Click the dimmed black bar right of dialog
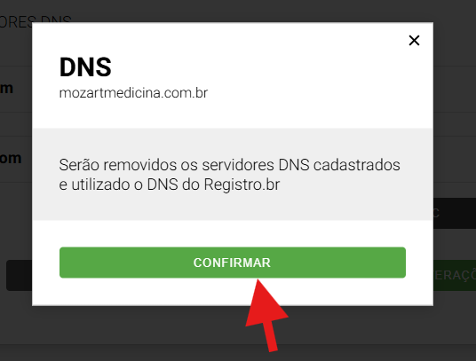 455,214
